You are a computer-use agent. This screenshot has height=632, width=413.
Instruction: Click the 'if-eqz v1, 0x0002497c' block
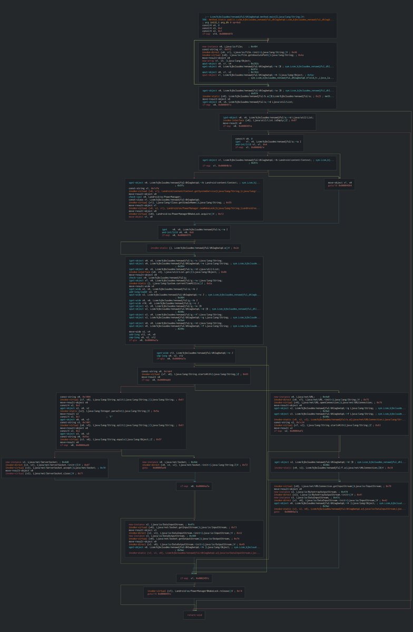(194, 578)
